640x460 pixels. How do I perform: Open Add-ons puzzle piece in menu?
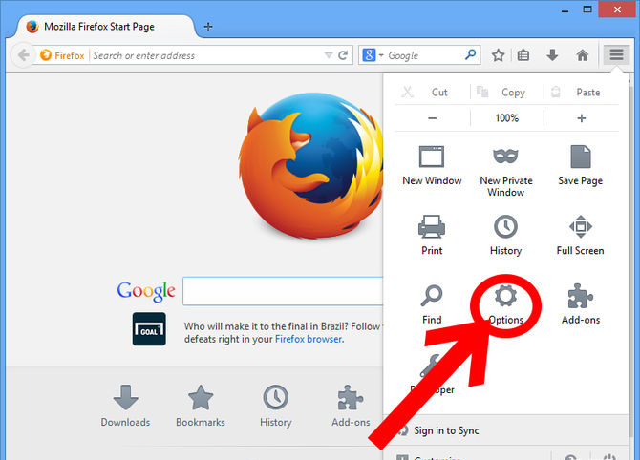tap(581, 304)
